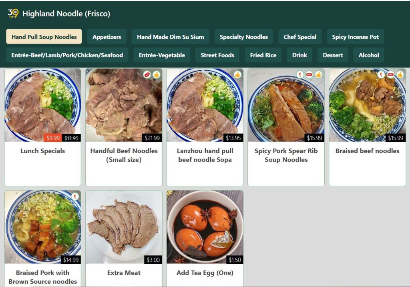Open the Chef Special tab
Screen dimensions: 410x287
pyautogui.click(x=299, y=36)
